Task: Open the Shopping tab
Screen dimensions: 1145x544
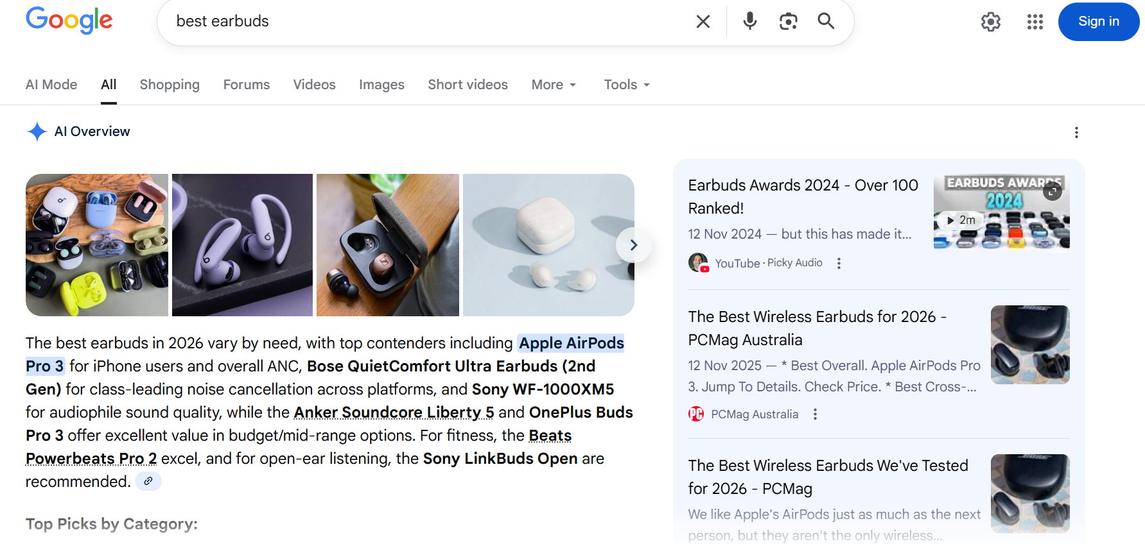Action: tap(170, 85)
